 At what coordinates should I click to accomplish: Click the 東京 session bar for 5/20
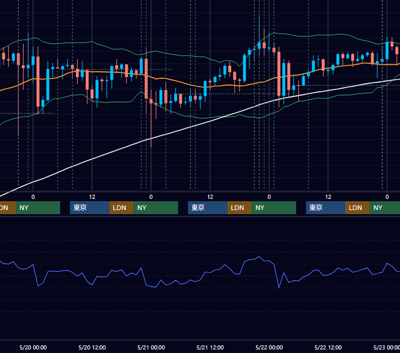tap(89, 208)
